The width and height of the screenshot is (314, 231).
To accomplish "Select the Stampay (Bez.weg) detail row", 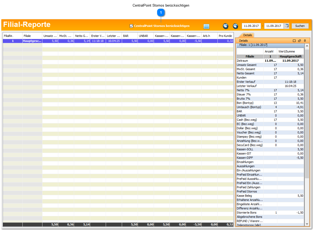I will pos(270,136).
